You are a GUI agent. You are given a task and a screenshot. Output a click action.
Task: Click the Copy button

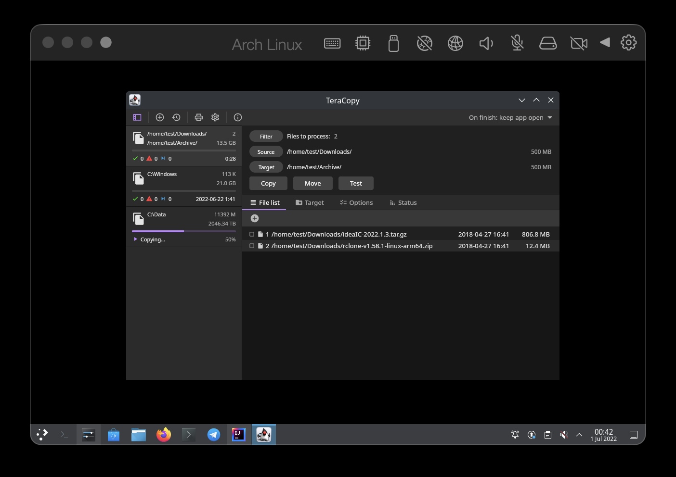tap(268, 183)
